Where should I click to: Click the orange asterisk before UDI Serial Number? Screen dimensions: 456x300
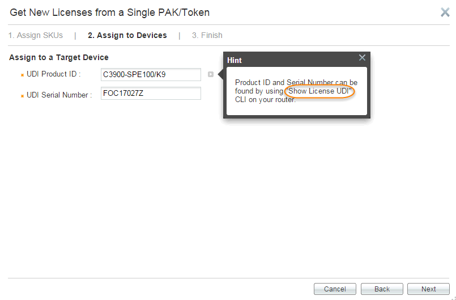point(22,96)
